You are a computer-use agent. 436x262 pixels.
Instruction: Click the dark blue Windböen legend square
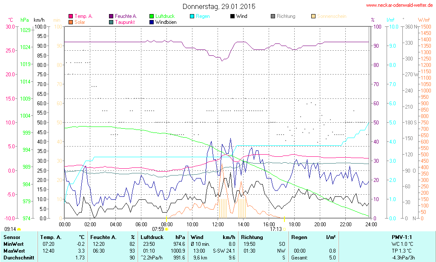(152, 22)
